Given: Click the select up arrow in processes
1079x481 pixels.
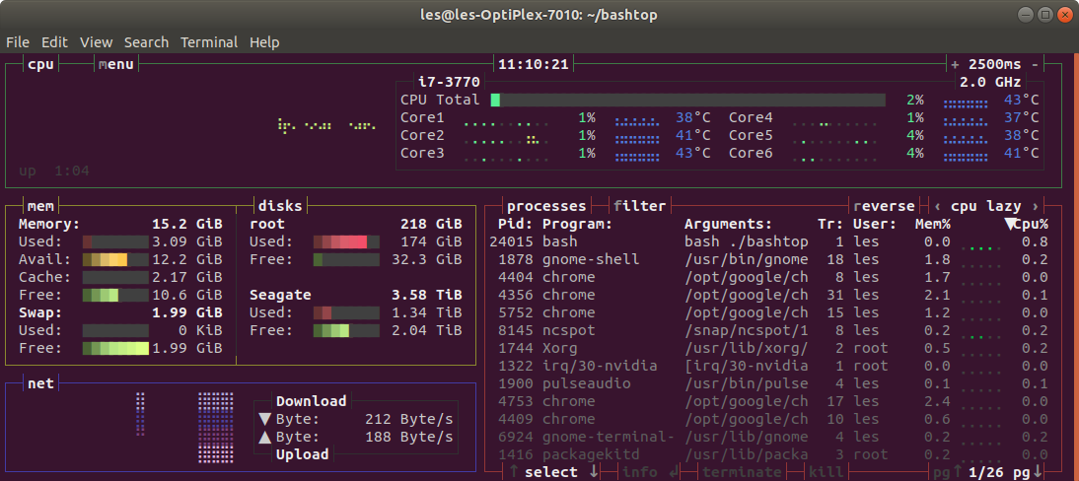Looking at the screenshot, I should 513,472.
